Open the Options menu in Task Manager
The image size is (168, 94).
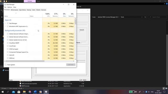[x=10, y=7]
